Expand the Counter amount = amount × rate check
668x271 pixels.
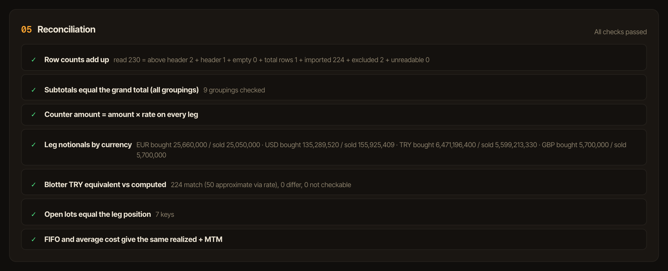pos(334,115)
